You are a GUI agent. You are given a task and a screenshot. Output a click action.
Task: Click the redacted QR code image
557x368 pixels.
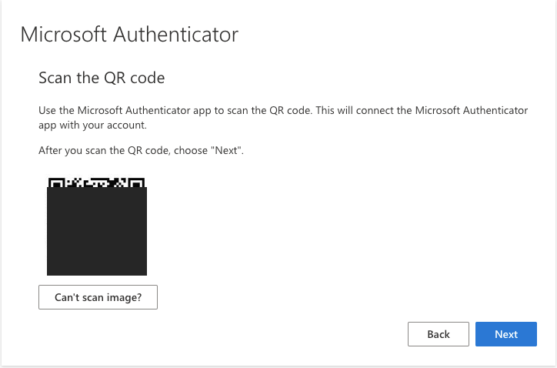coord(97,226)
